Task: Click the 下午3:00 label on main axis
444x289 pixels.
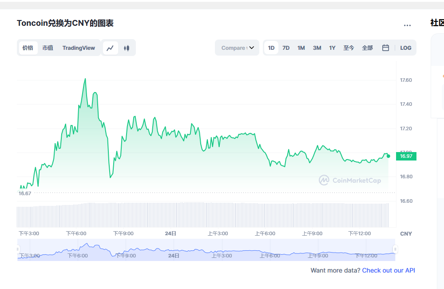Action: [29, 233]
